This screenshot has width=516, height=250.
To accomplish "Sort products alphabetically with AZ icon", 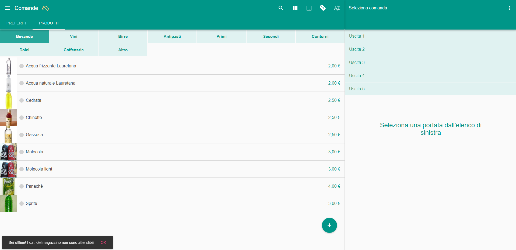I will pos(337,8).
